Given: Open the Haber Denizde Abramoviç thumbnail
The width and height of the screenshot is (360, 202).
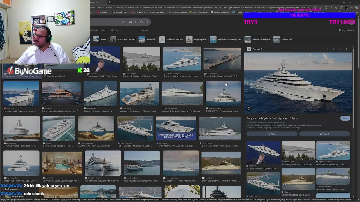Looking at the screenshot, I should coord(135,128).
